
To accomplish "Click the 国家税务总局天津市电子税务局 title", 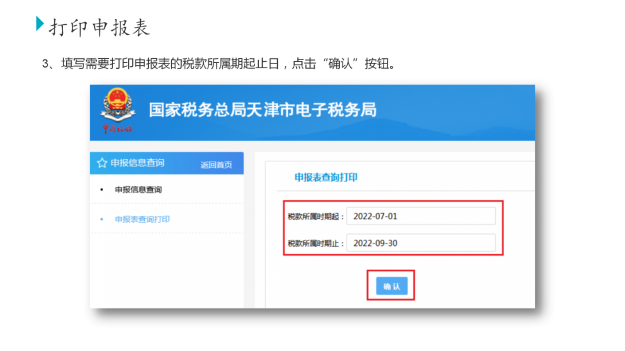I will (263, 110).
